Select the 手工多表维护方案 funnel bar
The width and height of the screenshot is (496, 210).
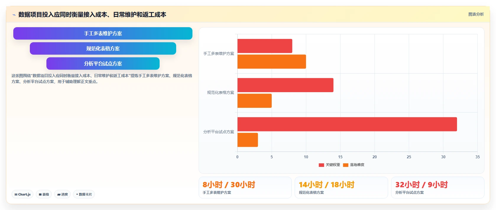click(103, 33)
